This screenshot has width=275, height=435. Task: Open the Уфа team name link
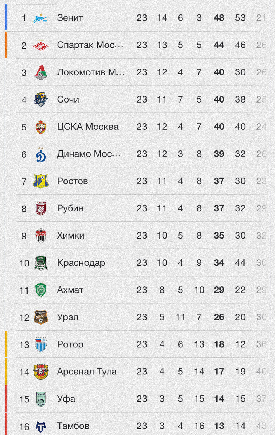point(66,399)
